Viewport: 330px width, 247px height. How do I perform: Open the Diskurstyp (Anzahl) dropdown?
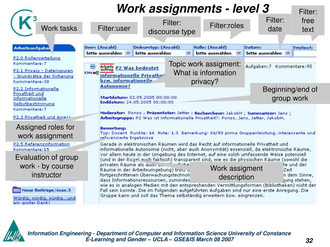[x=163, y=53]
